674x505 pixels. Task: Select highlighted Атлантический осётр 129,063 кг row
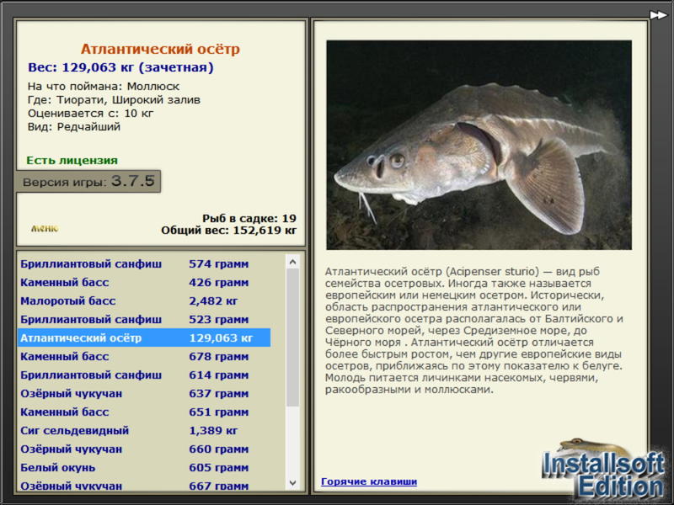144,338
